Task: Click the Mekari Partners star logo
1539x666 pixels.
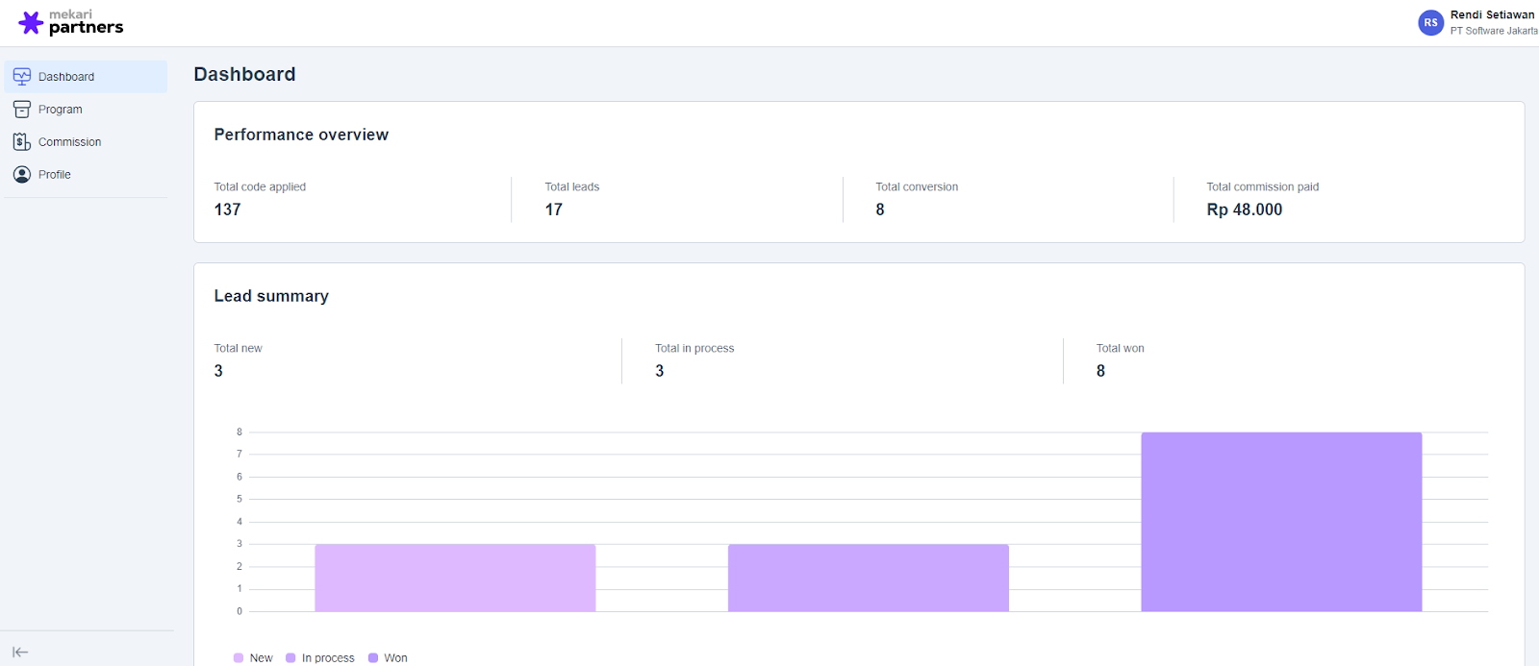Action: (31, 23)
